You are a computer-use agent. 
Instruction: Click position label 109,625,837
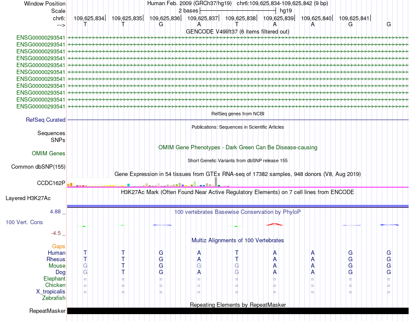pyautogui.click(x=202, y=18)
